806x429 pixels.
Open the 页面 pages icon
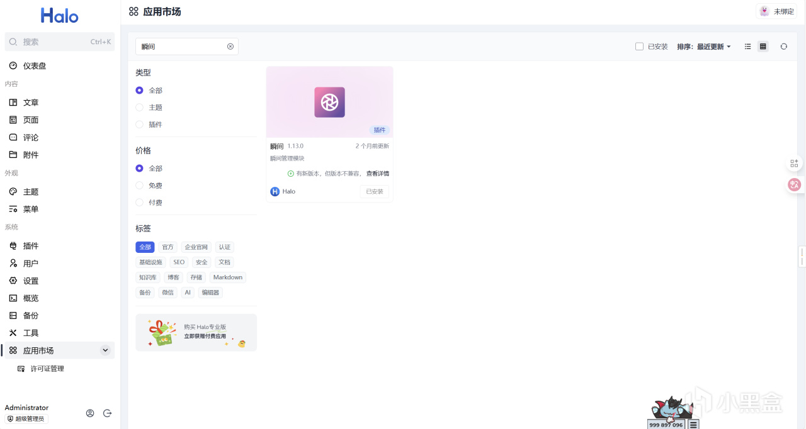(x=13, y=120)
